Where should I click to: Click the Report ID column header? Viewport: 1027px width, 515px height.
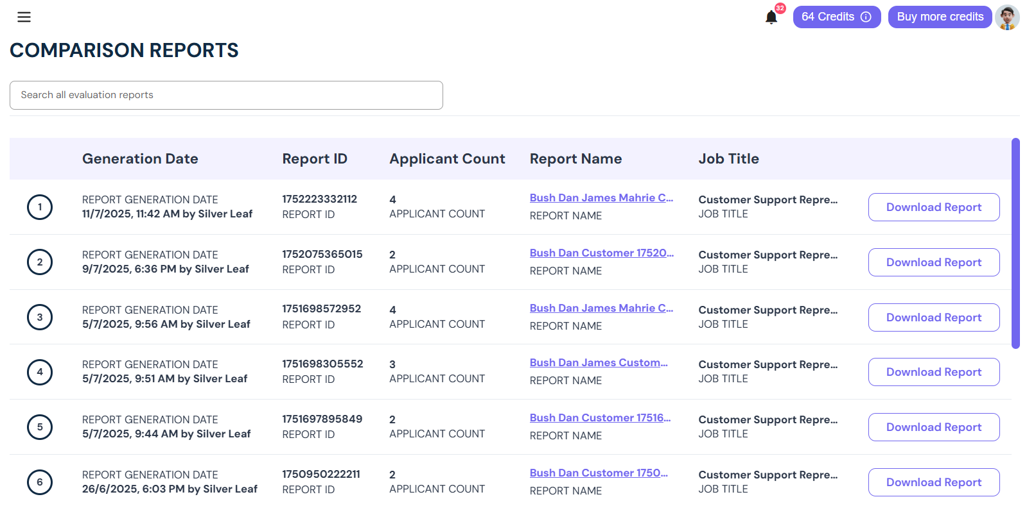pyautogui.click(x=315, y=159)
